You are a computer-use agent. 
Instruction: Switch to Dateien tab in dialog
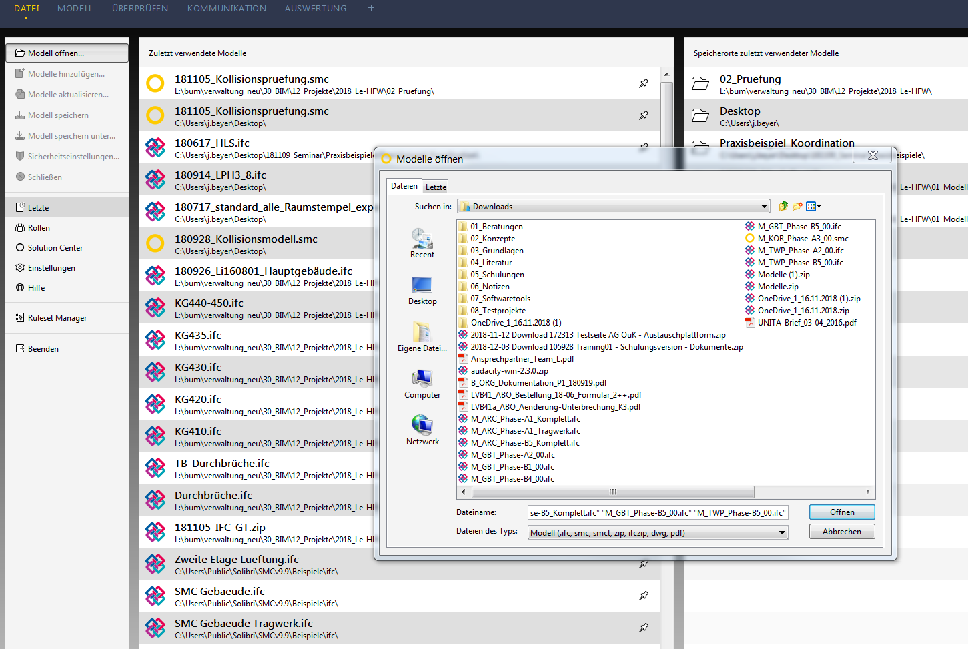(404, 186)
